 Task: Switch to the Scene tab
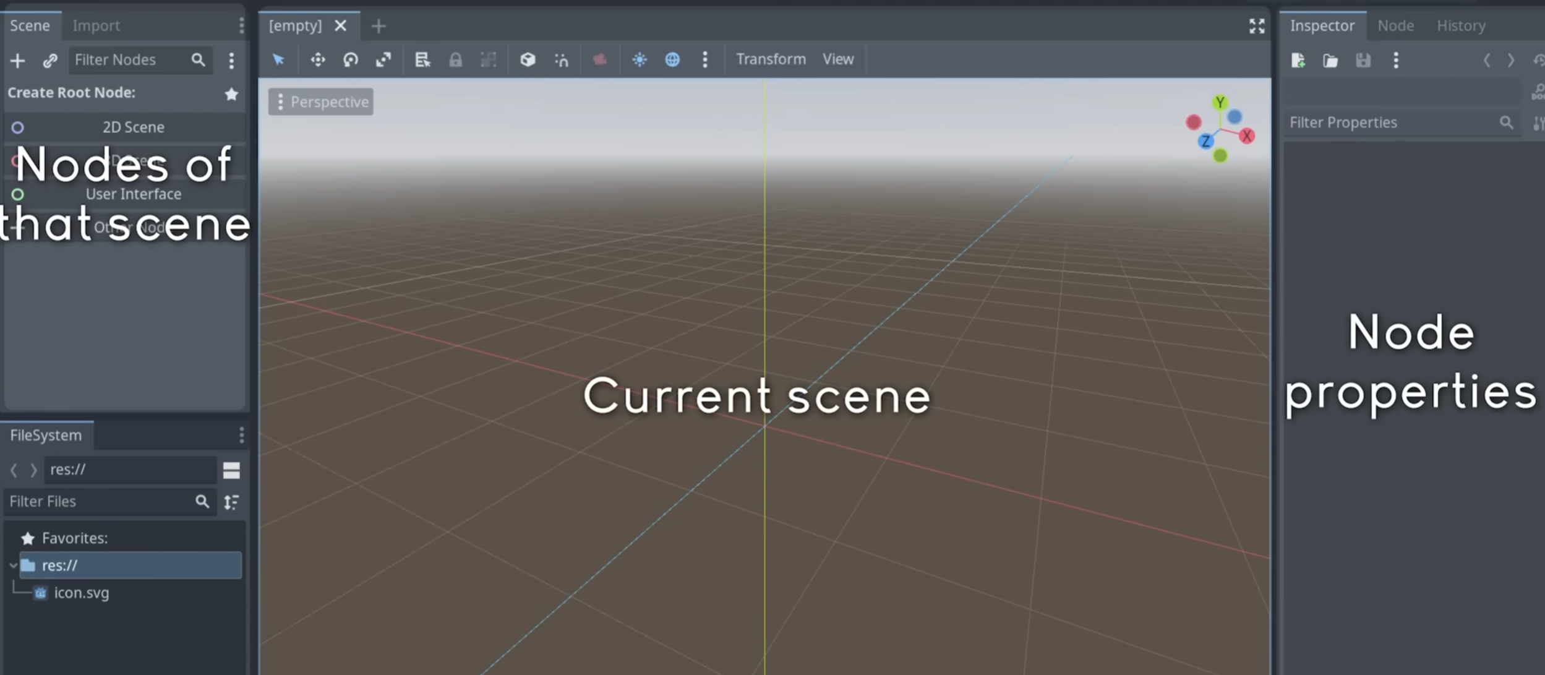(x=30, y=26)
